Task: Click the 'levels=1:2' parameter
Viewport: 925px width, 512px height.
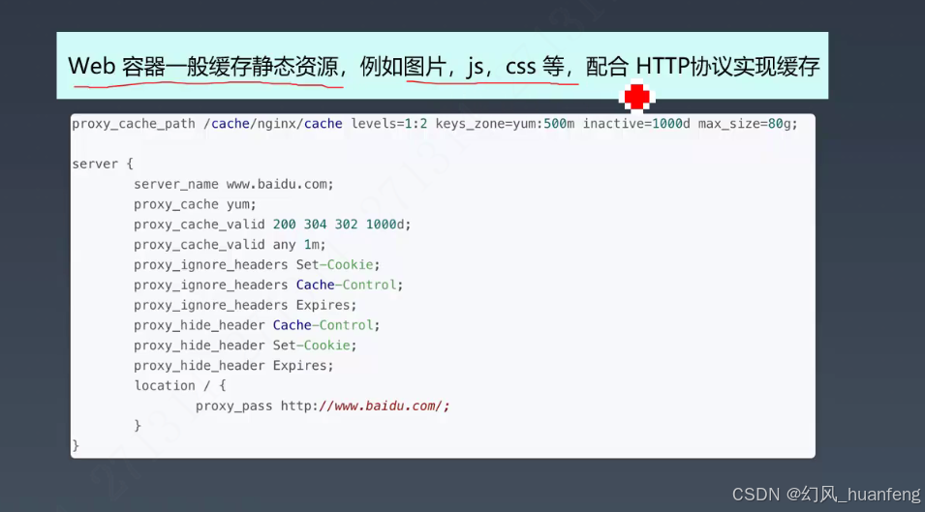Action: (389, 124)
